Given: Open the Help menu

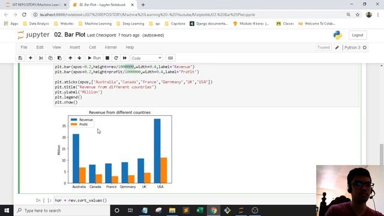Looking at the screenshot, I should click(130, 47).
